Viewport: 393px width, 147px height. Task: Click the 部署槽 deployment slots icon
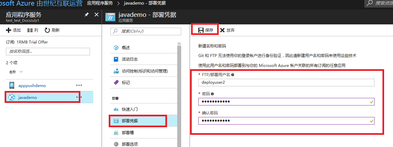(x=116, y=132)
